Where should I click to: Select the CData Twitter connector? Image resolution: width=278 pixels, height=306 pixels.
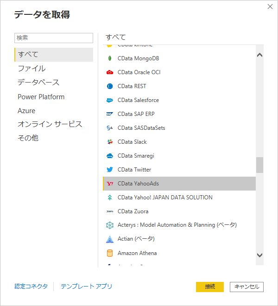click(179, 170)
